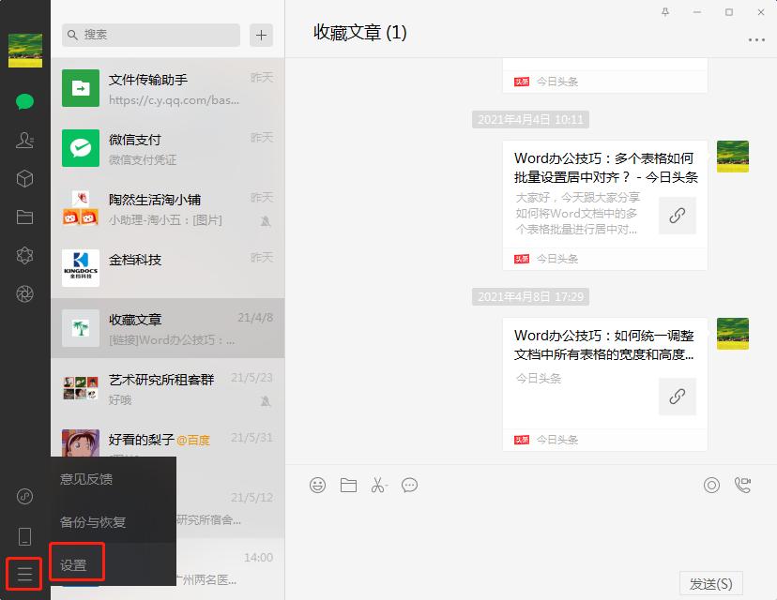This screenshot has height=600, width=777.
Task: Open the emoji picker in chat input
Action: (317, 485)
